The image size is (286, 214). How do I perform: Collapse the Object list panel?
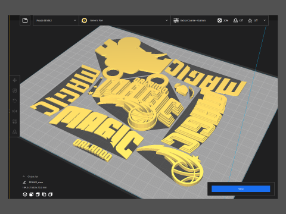pyautogui.click(x=24, y=177)
